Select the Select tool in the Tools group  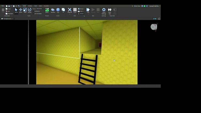tap(16, 11)
